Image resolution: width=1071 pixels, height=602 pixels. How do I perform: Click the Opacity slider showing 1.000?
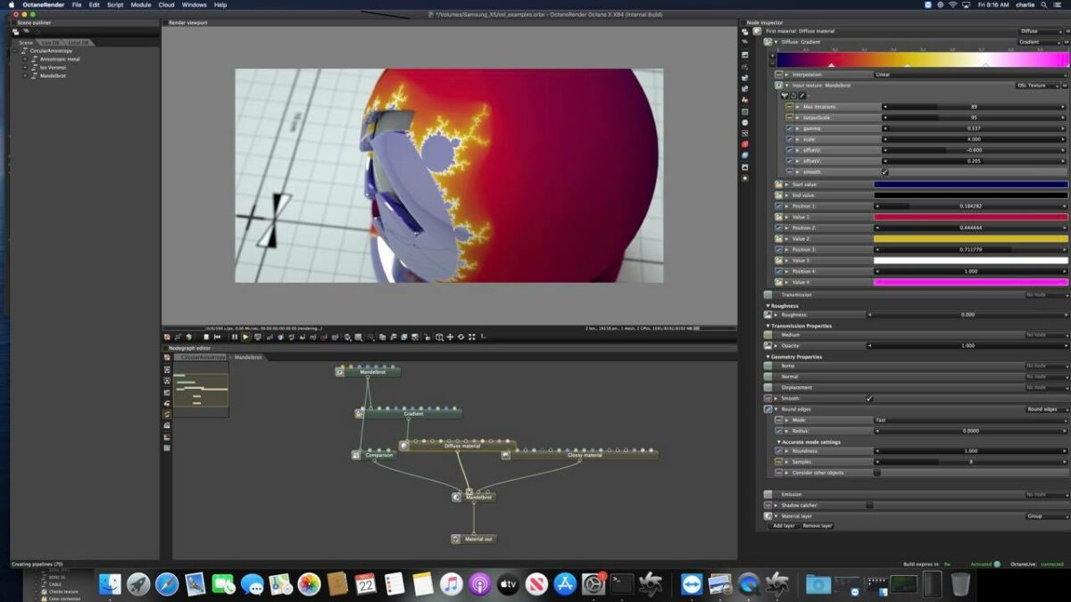click(x=967, y=345)
